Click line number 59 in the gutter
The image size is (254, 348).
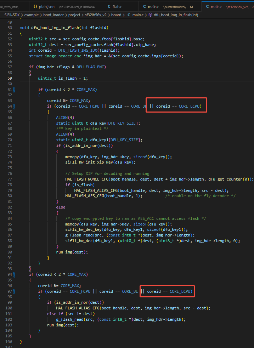[10, 78]
